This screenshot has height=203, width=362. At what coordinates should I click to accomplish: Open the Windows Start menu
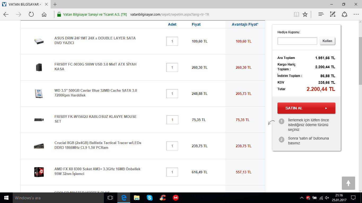click(x=6, y=198)
